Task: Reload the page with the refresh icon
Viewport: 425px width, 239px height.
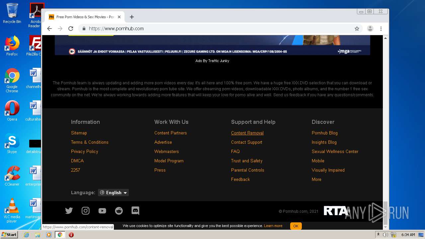Action: click(x=71, y=29)
